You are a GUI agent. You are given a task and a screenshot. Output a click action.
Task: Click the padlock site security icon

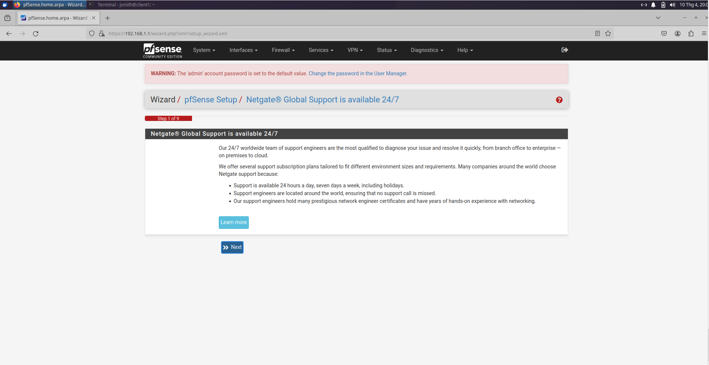(x=102, y=33)
